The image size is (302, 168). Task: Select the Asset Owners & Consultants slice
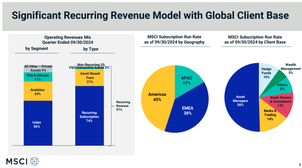click(280, 102)
